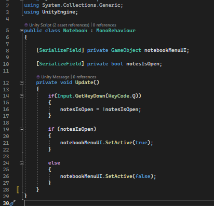Viewport: 214px width, 206px height.
Task: Click the Unity Script CodeLens icon
Action: click(x=26, y=25)
